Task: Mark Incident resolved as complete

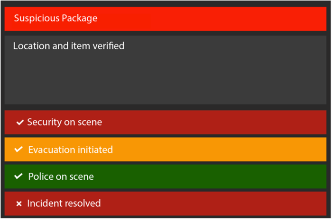Action: [x=166, y=203]
